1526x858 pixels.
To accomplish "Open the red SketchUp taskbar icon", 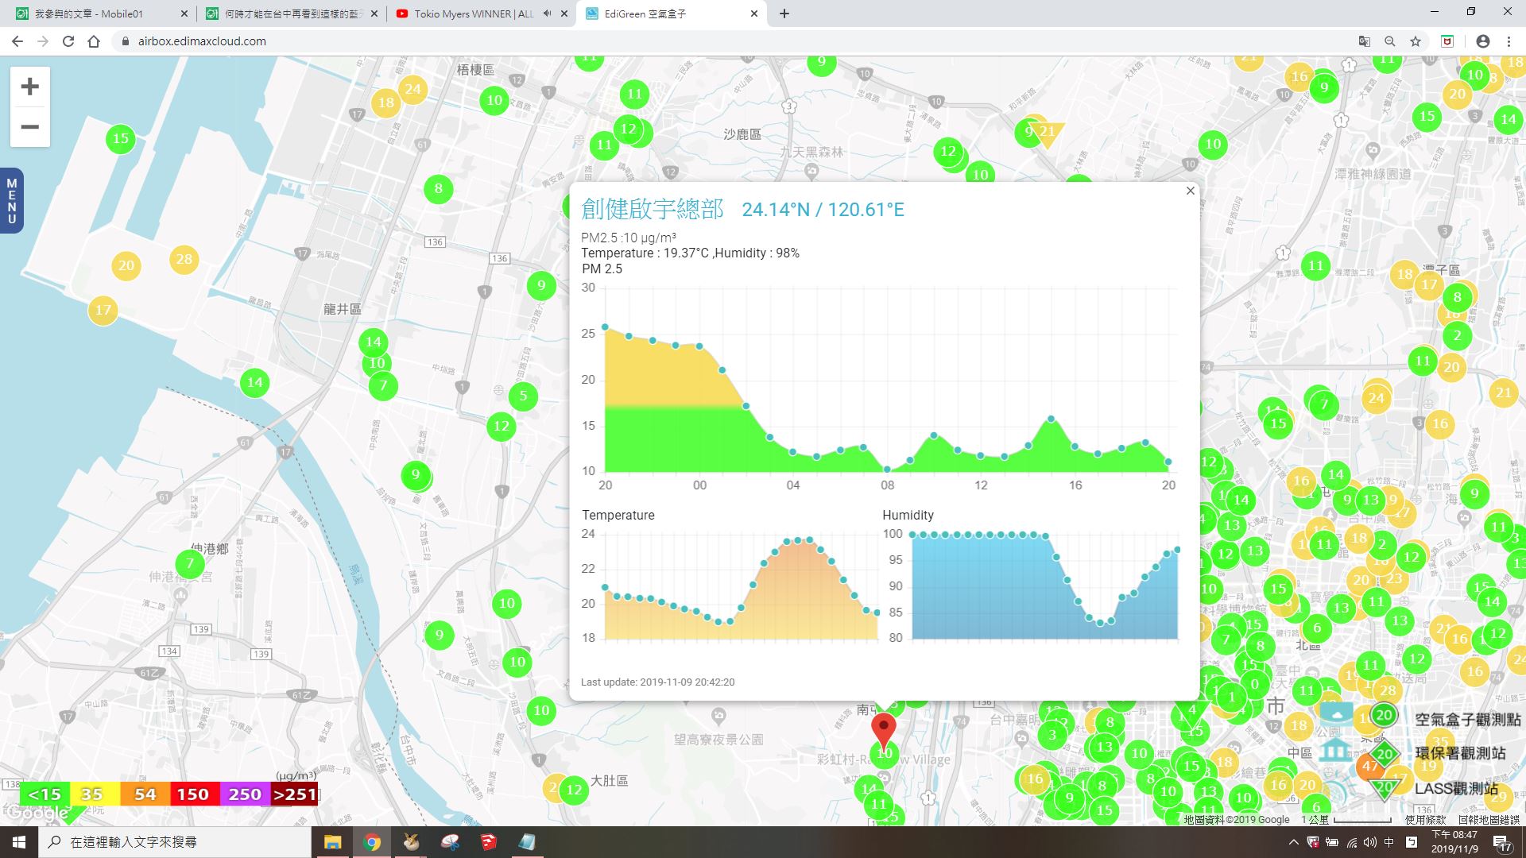I will (x=488, y=842).
